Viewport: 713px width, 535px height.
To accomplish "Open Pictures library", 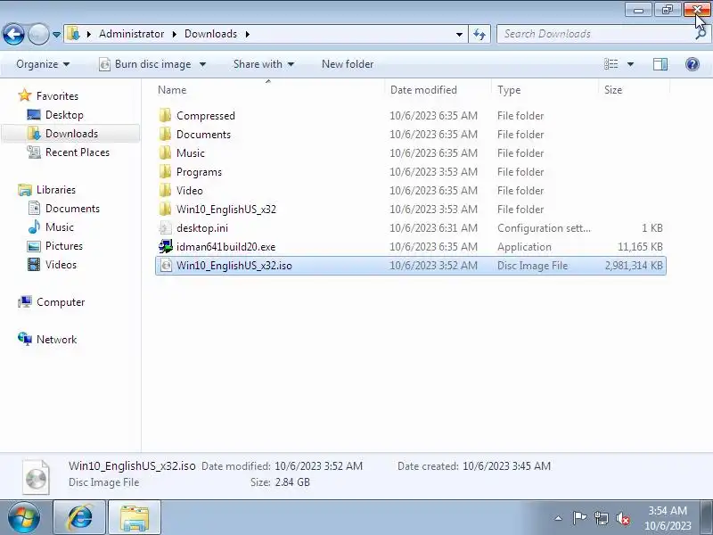I will click(x=63, y=246).
